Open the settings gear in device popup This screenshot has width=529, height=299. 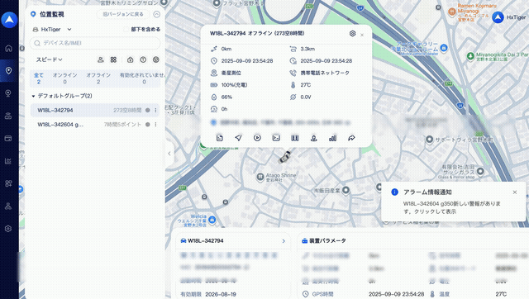click(352, 33)
